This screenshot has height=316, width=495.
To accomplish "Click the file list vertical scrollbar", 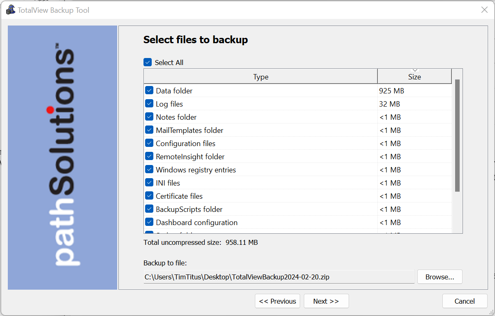I will [x=457, y=136].
